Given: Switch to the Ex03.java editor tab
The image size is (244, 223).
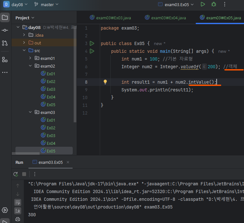Looking at the screenshot, I should 110,18.
